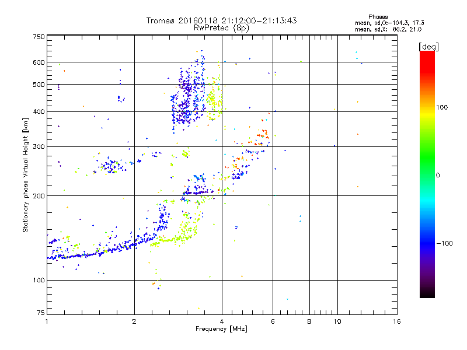Viewport: 467px width, 350px height.
Task: Click the '100' y-axis tick label
Action: (x=39, y=281)
